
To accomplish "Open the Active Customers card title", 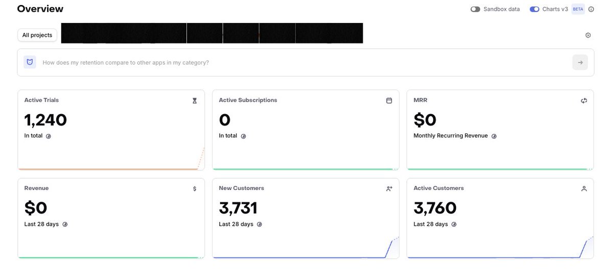I will pos(438,188).
